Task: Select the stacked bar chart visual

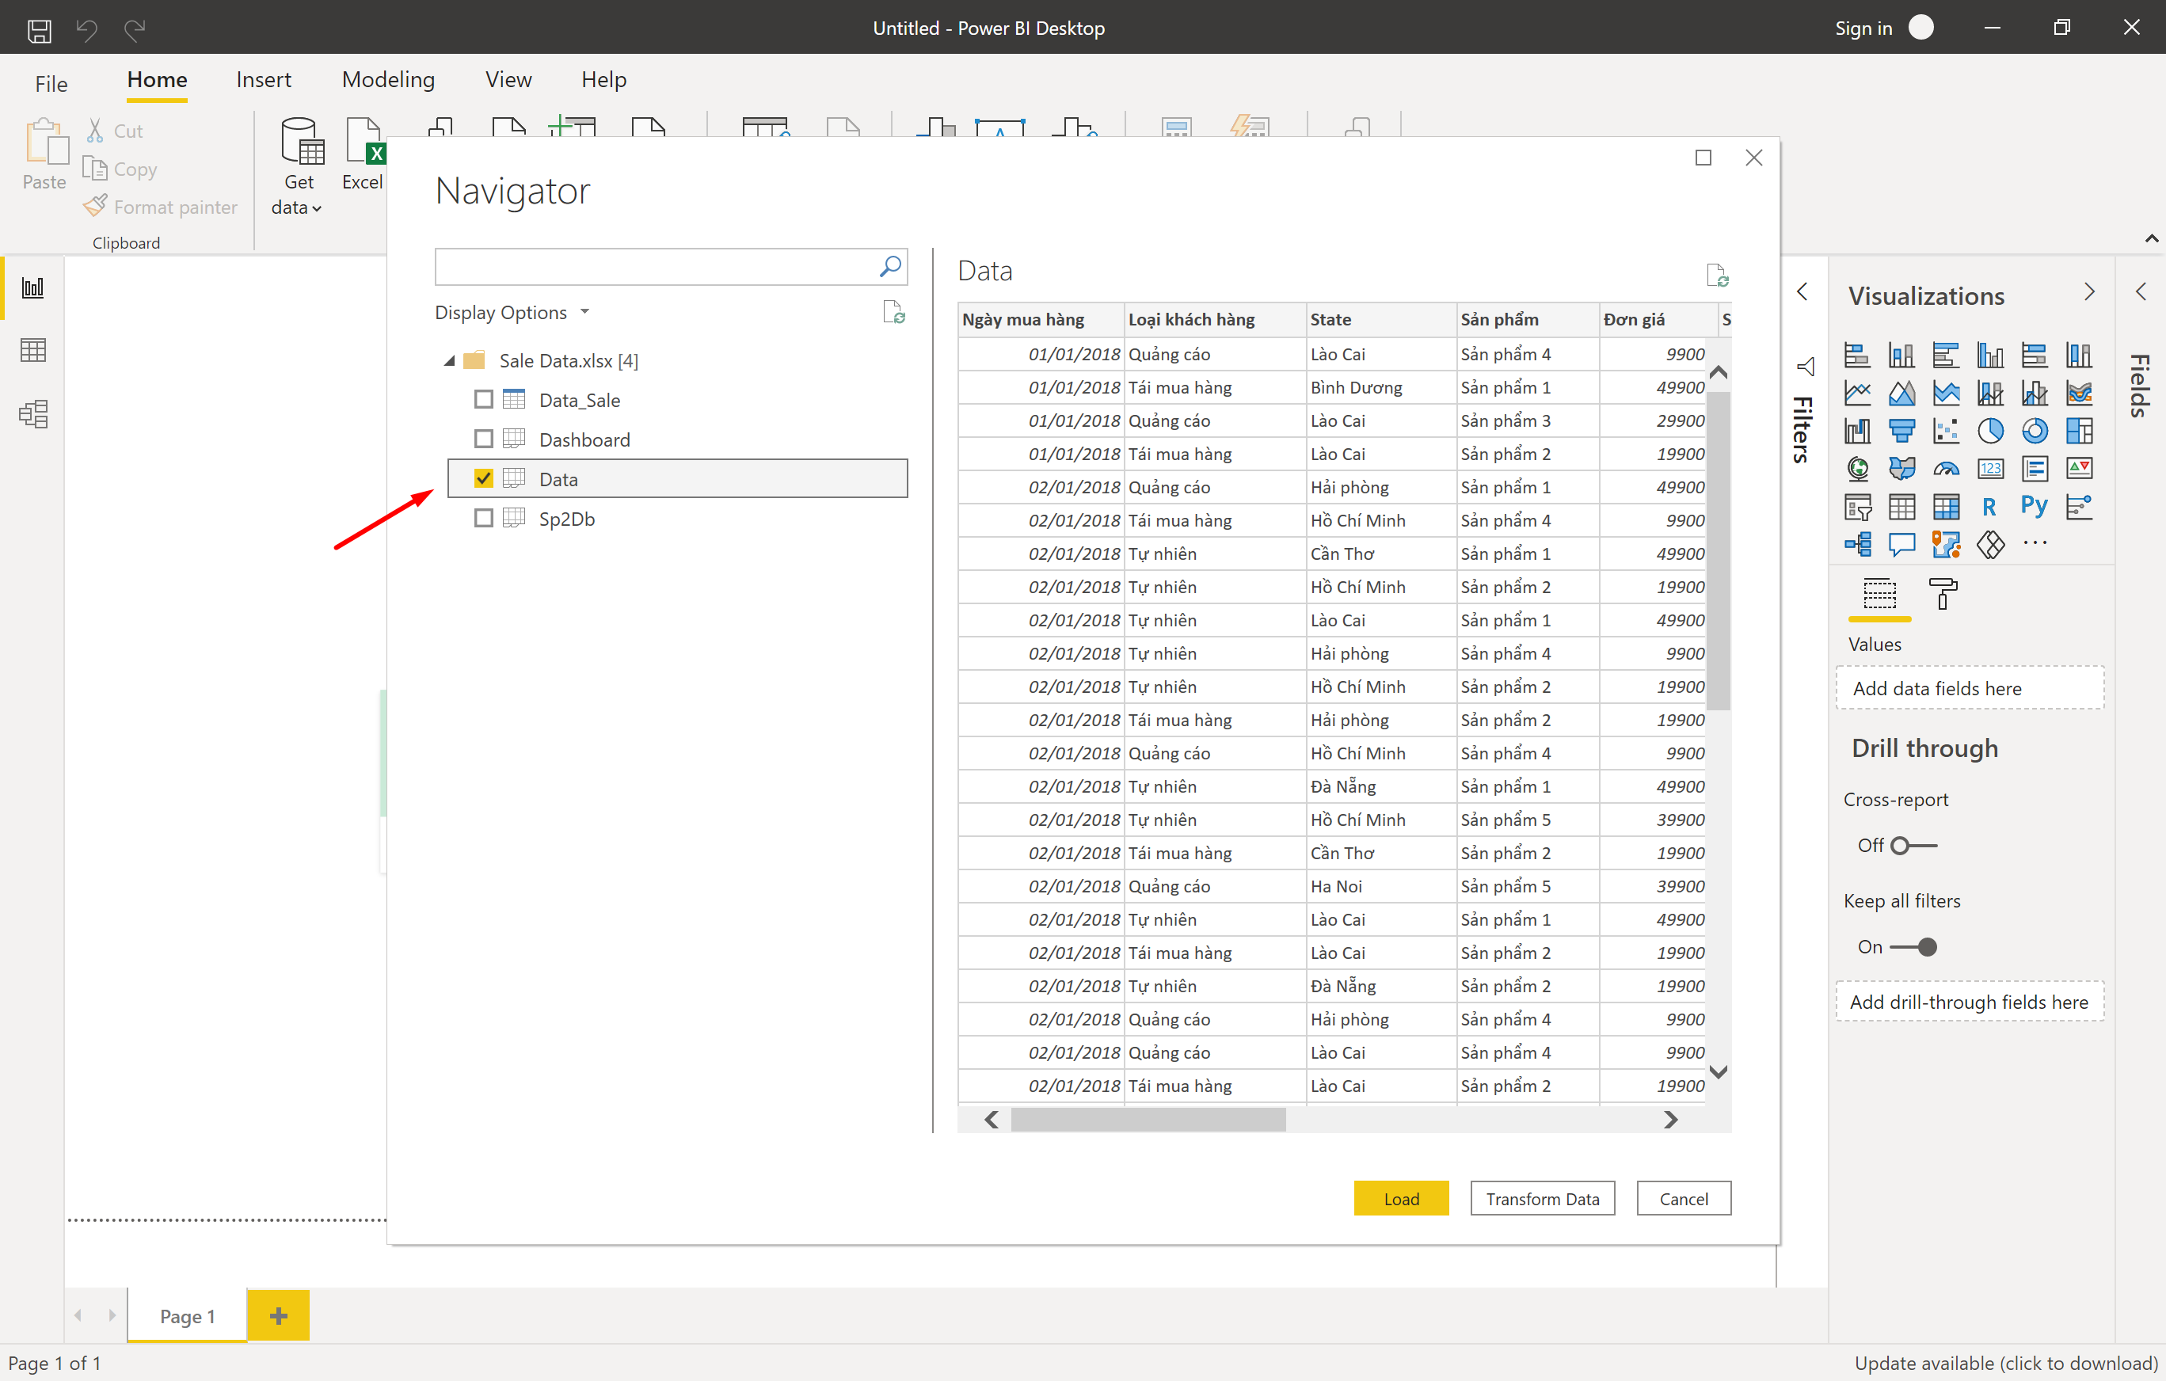Action: coord(1857,356)
